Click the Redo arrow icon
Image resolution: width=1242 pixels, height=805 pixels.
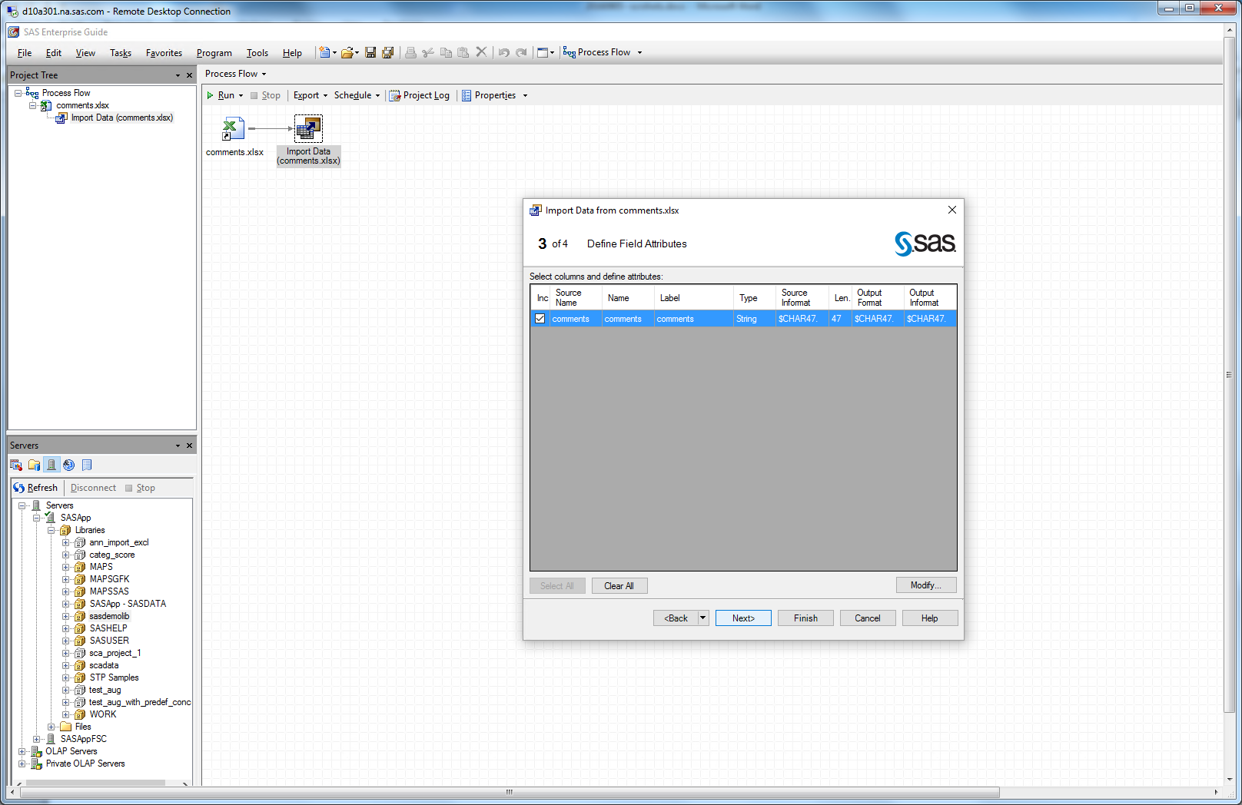coord(521,52)
